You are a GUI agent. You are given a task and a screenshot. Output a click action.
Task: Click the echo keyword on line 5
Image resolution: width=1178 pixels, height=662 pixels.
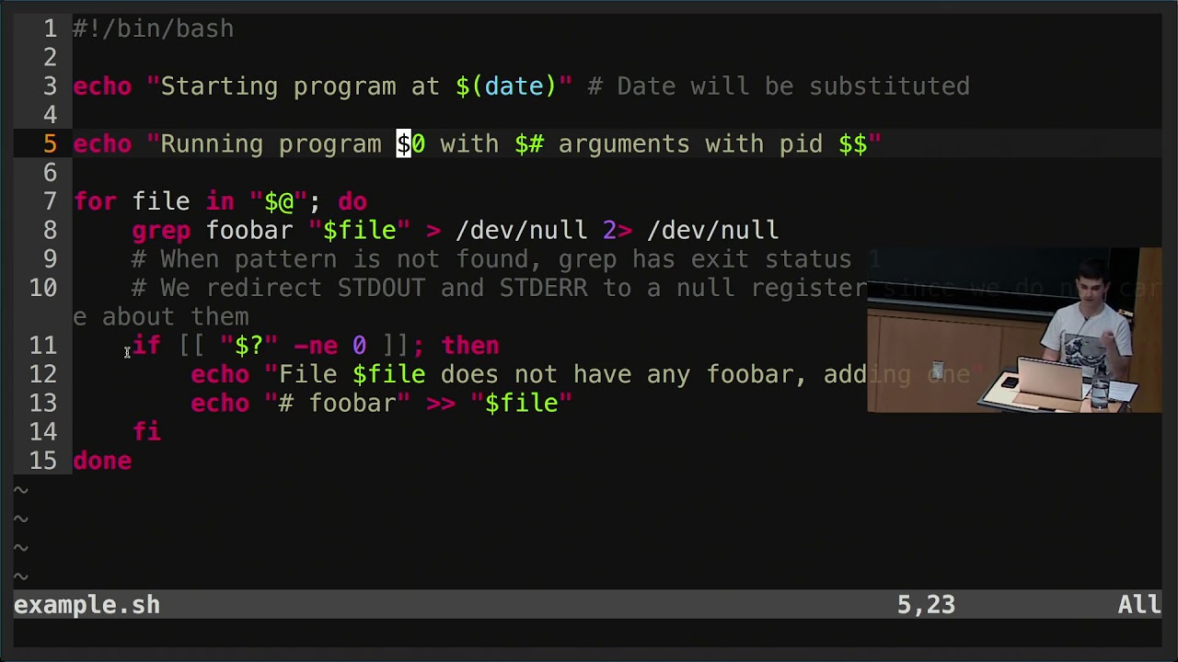click(x=102, y=144)
